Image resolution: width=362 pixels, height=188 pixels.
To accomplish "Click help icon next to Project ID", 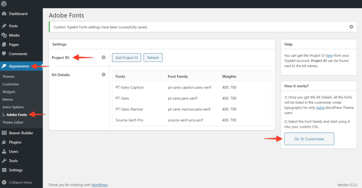I will point(104,57).
